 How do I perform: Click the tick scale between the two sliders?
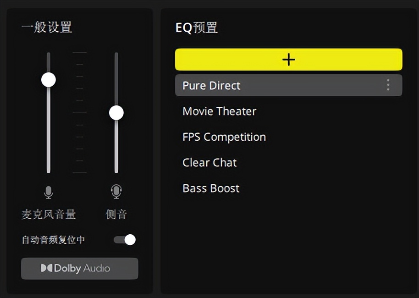(79, 112)
